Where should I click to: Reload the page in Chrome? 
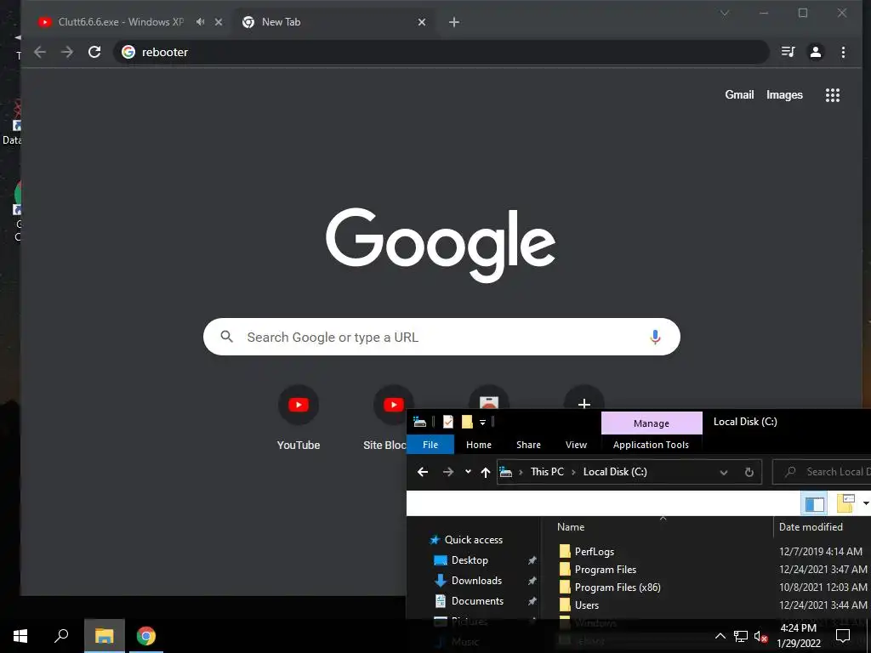tap(94, 52)
